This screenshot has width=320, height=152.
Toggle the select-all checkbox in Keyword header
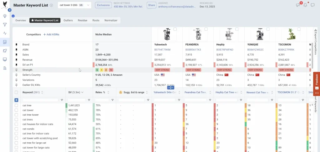pyautogui.click(x=16, y=92)
